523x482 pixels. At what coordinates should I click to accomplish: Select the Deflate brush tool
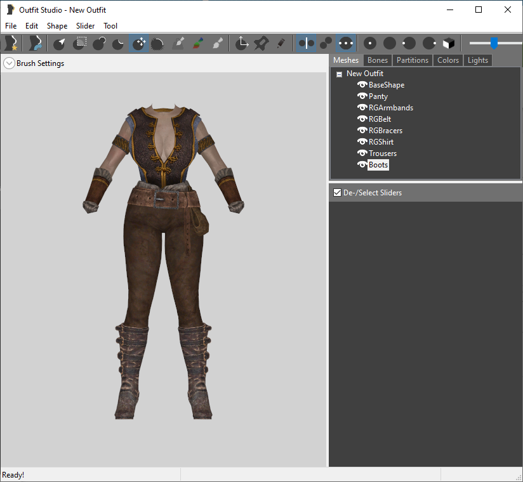[118, 43]
